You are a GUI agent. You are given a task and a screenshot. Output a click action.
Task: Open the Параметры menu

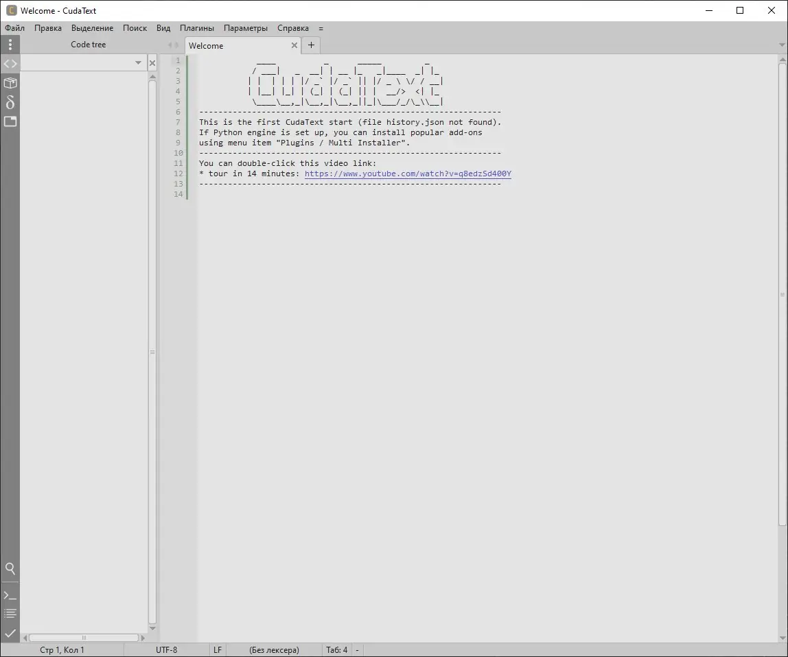coord(246,28)
